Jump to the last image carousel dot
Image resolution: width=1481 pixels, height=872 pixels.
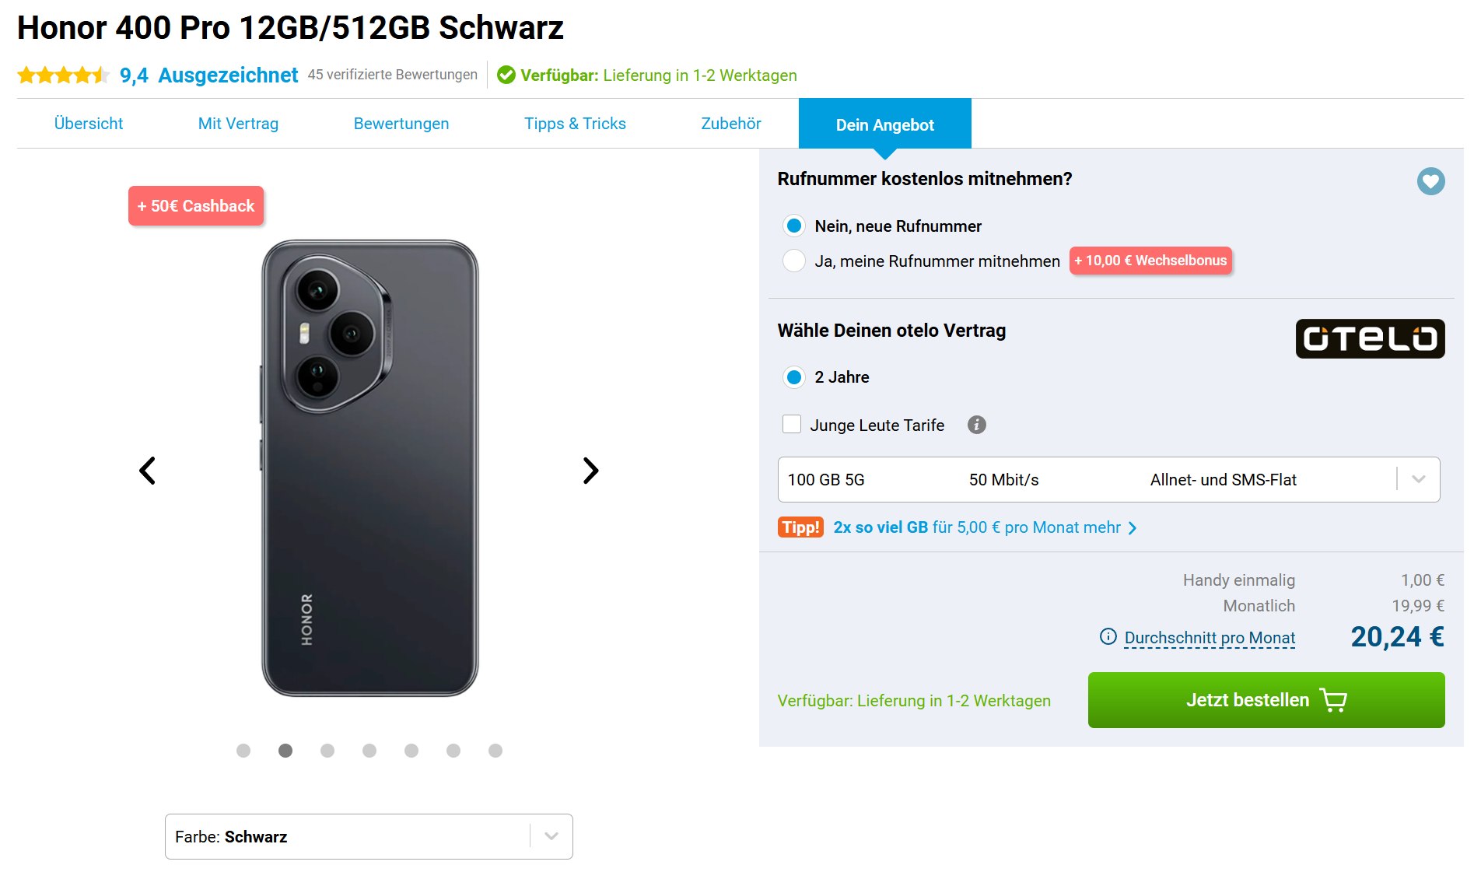click(495, 751)
